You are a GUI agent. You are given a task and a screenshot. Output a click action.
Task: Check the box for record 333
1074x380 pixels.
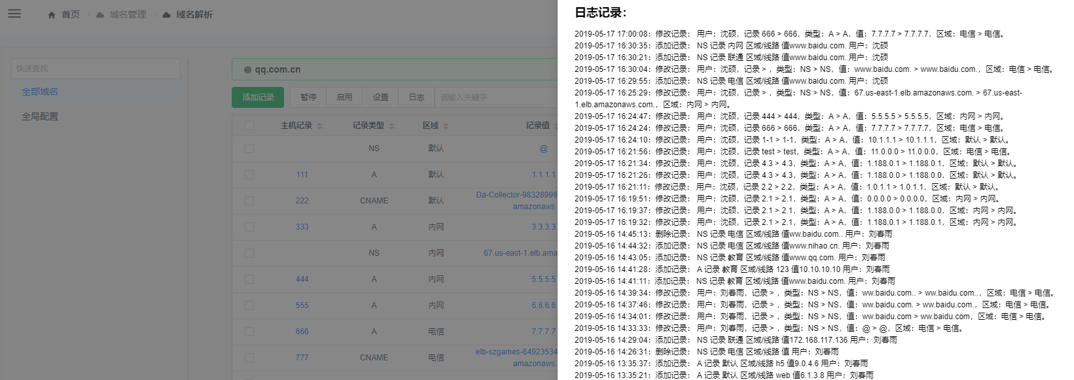[x=249, y=227]
